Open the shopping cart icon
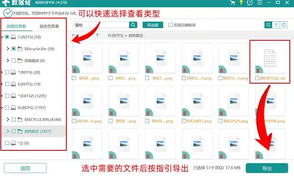The width and height of the screenshot is (294, 176). [233, 3]
